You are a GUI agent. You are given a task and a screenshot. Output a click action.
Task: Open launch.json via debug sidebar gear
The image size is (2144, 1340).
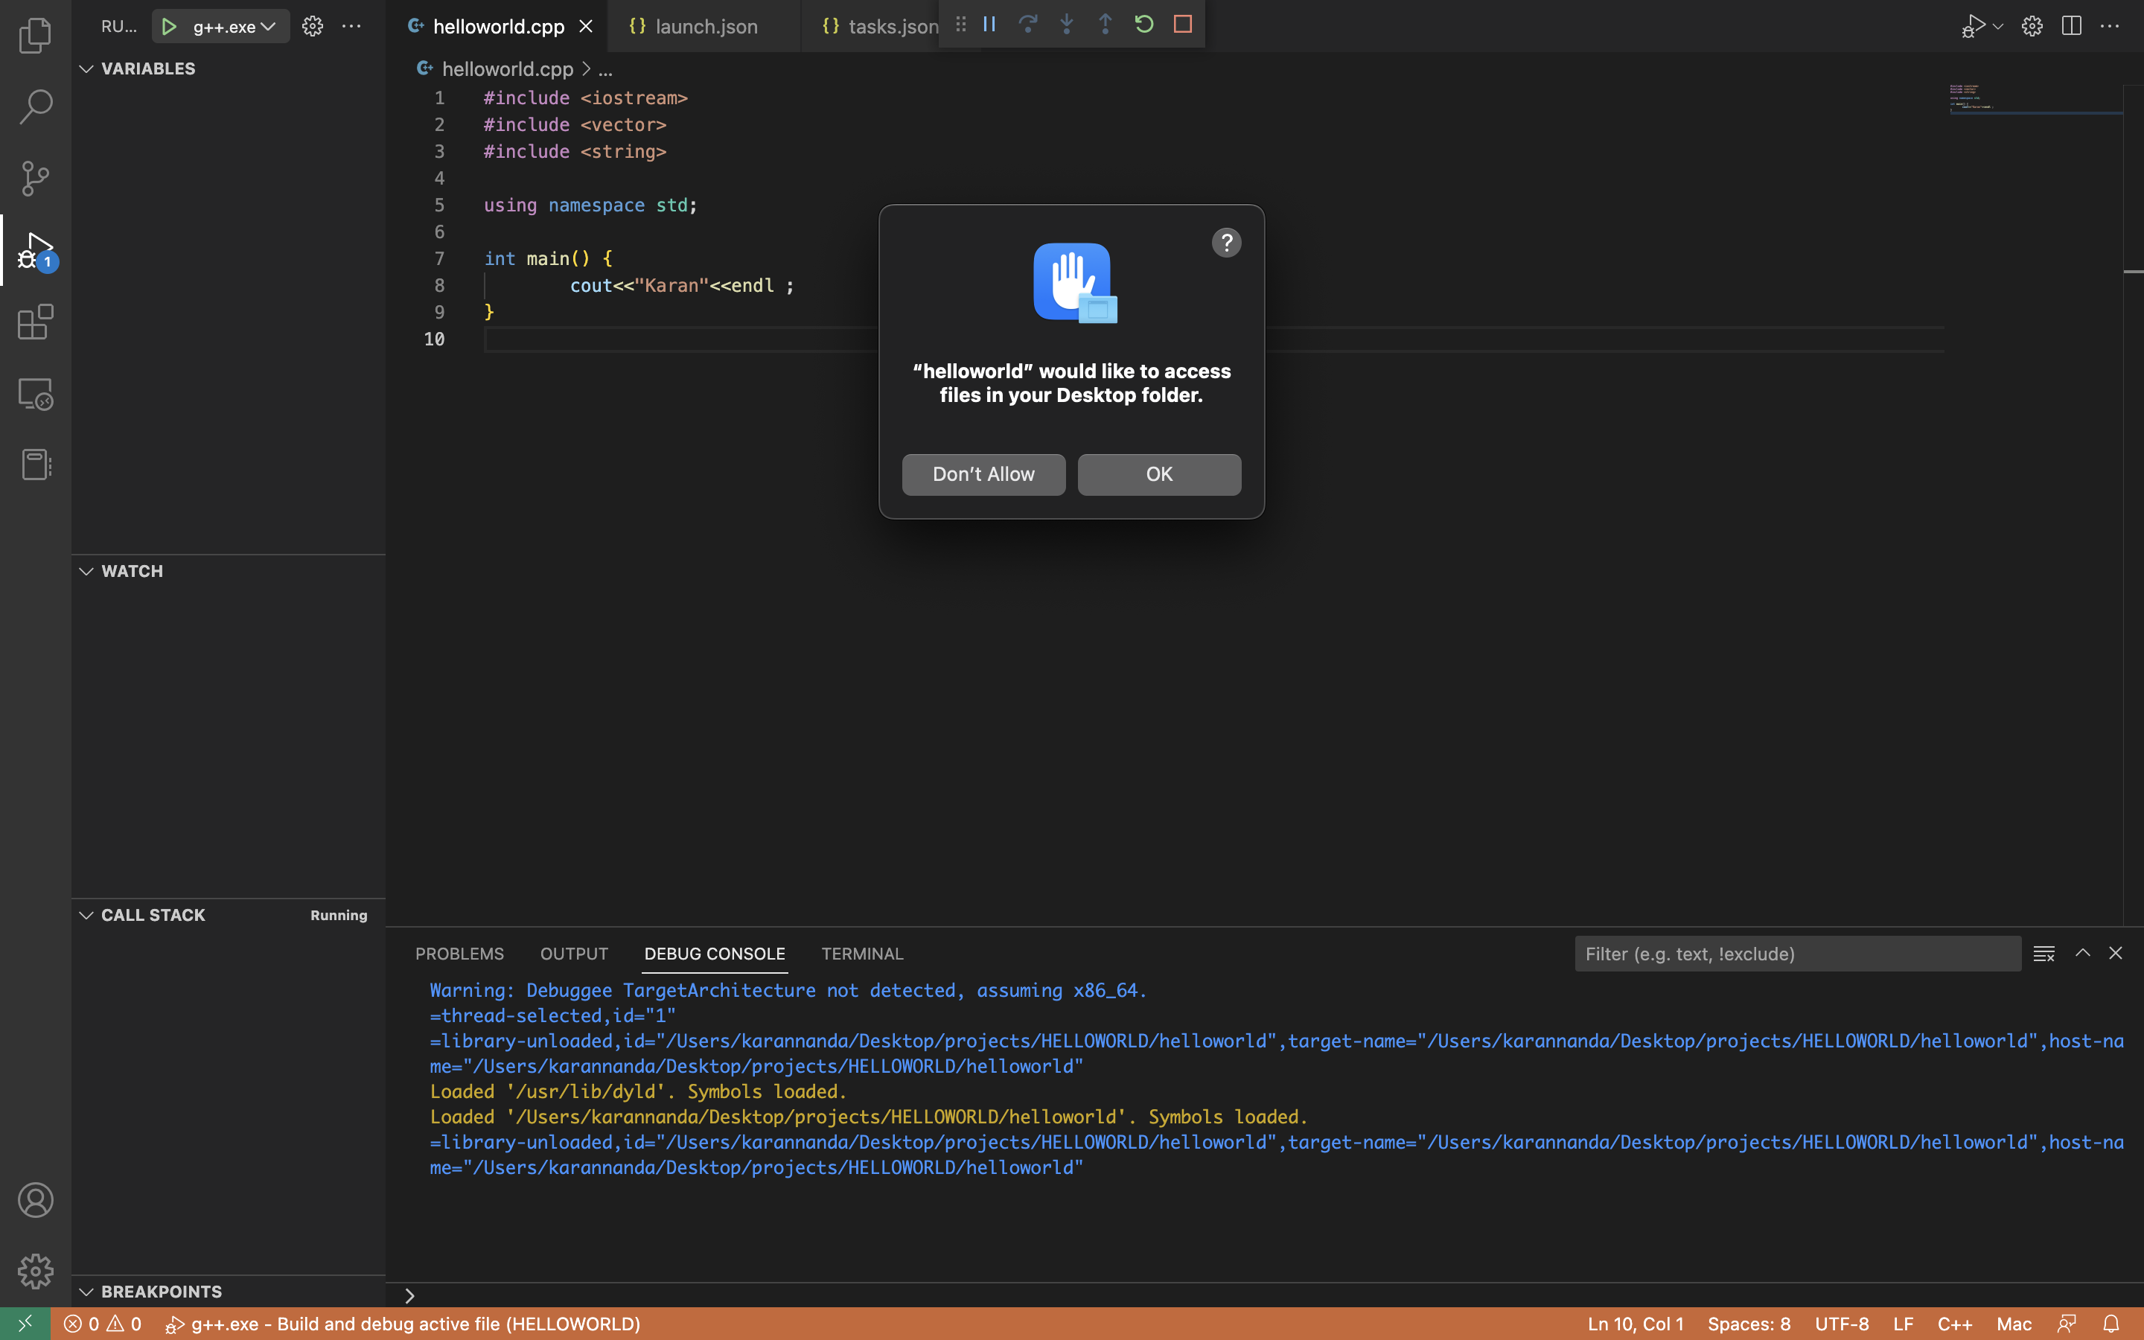point(312,27)
